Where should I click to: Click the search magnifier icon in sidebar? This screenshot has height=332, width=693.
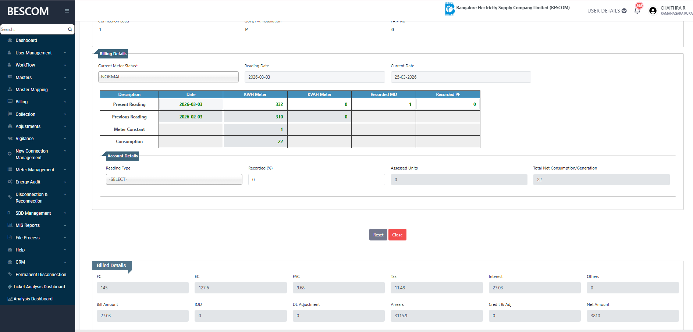click(x=70, y=29)
